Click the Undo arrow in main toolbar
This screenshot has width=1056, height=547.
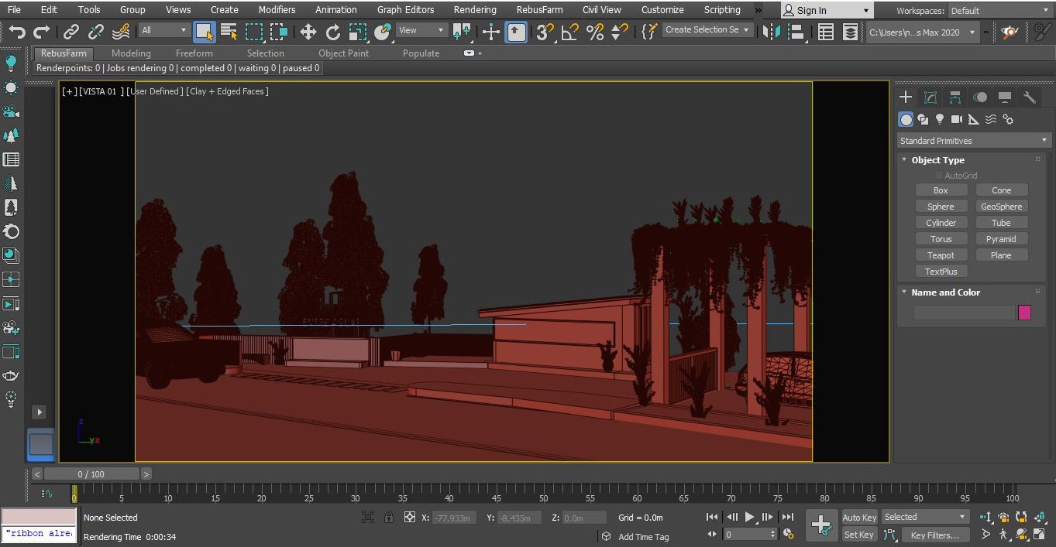pos(17,32)
